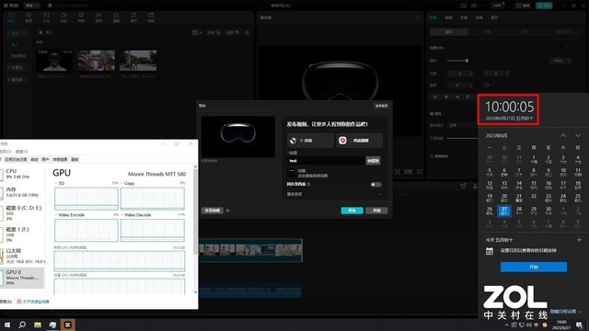Open the Effects section in the CapCut toolbar
This screenshot has width=589, height=331.
[x=81, y=17]
